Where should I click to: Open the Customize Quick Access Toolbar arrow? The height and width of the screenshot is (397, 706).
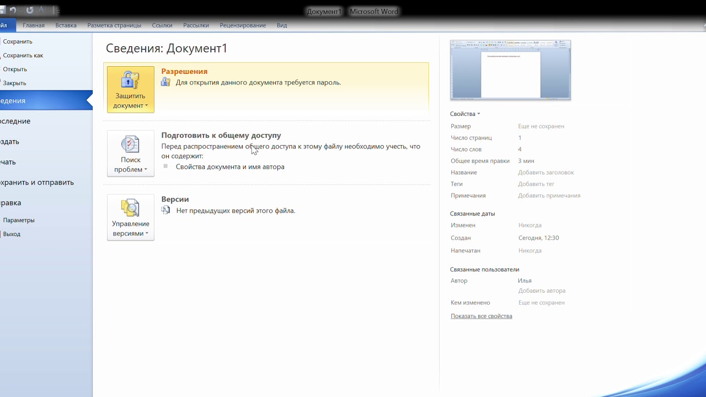point(57,10)
